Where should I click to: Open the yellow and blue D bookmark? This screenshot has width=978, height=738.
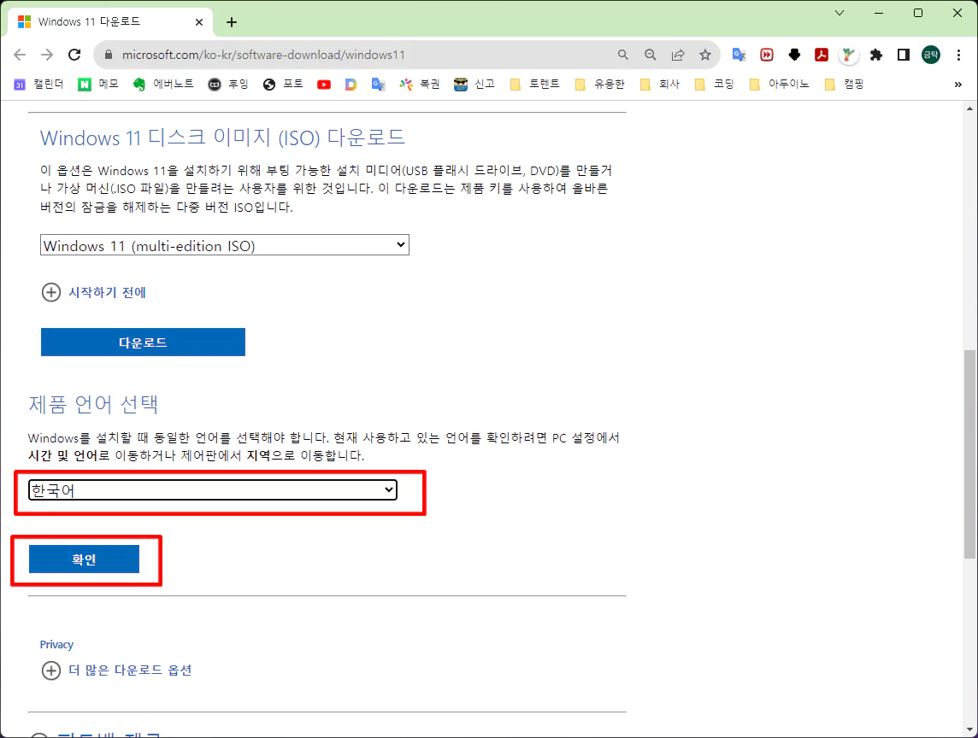tap(351, 85)
